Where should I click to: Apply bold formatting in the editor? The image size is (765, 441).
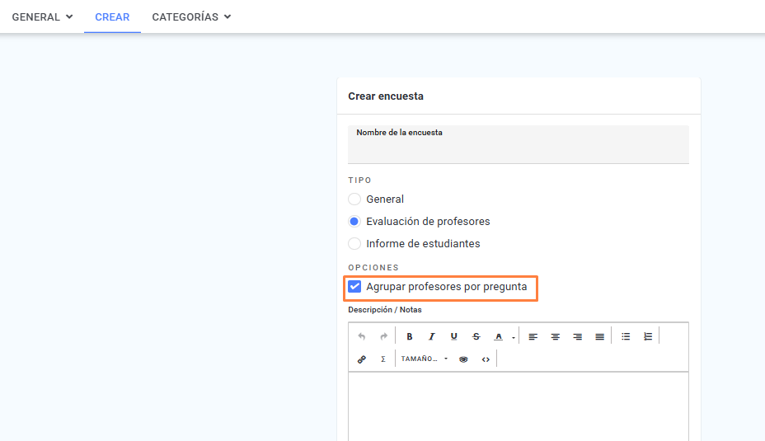point(410,336)
